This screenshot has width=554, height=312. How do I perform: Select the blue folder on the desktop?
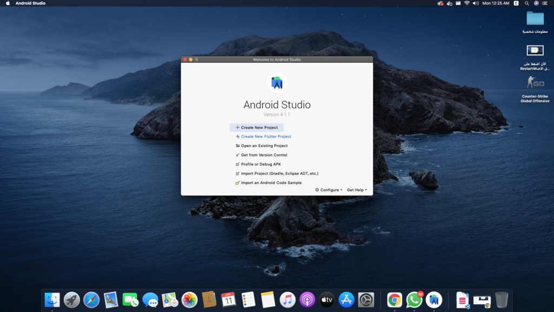click(x=535, y=18)
